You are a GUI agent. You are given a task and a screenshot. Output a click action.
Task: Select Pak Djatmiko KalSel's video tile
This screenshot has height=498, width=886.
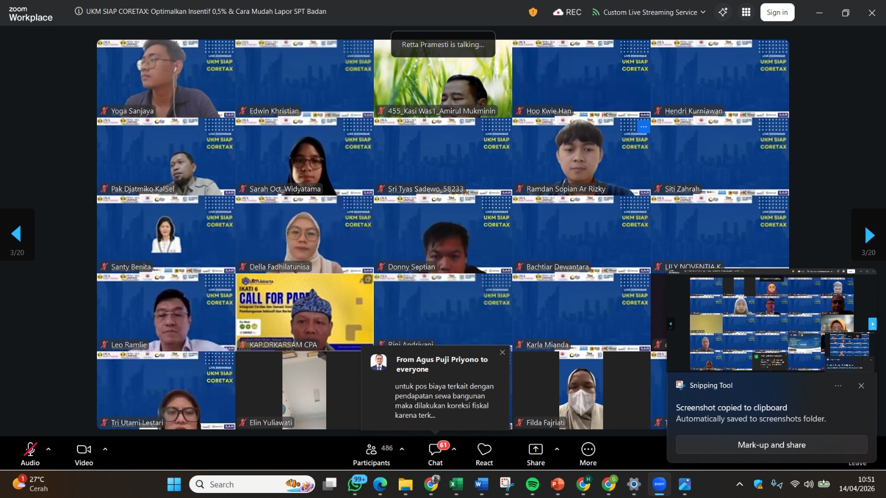[166, 156]
